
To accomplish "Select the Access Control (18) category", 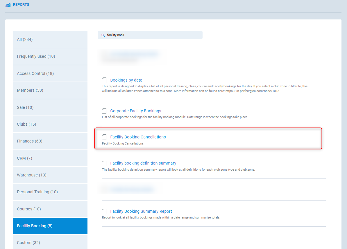I will click(x=50, y=73).
